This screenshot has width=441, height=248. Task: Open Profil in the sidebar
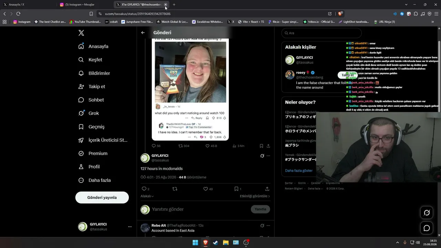click(x=89, y=167)
